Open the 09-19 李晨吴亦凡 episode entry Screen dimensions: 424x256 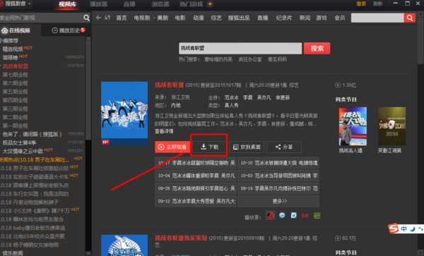click(x=278, y=188)
